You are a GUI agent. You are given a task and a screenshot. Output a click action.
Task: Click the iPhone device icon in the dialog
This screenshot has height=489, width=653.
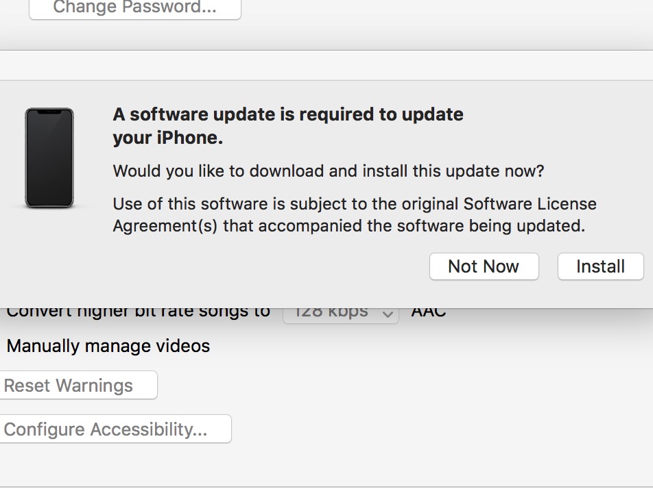point(49,158)
